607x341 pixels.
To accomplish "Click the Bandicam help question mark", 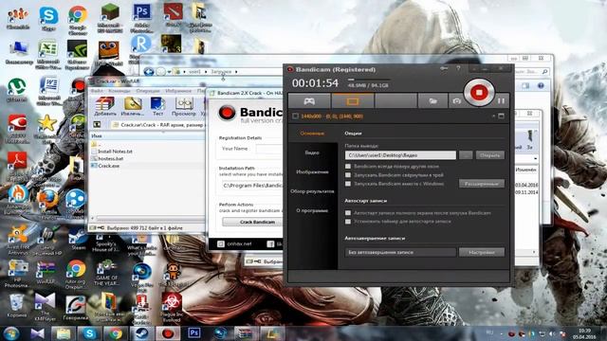I will tap(458, 68).
